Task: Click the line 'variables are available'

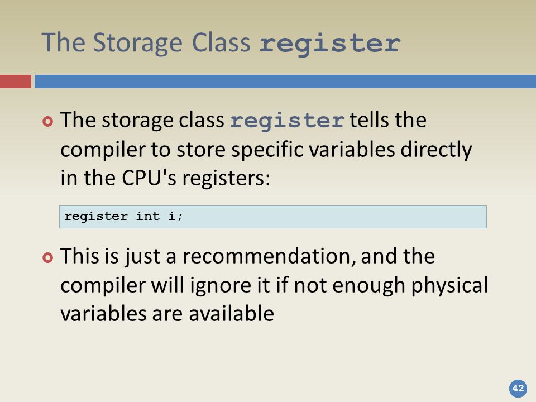Action: 167,313
